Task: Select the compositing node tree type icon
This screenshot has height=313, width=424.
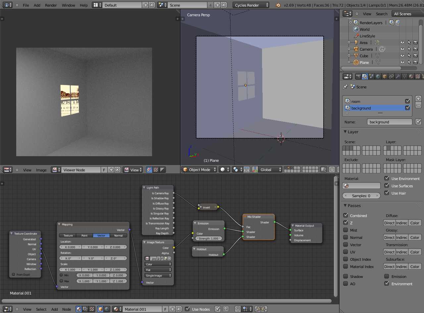Action: click(x=85, y=309)
